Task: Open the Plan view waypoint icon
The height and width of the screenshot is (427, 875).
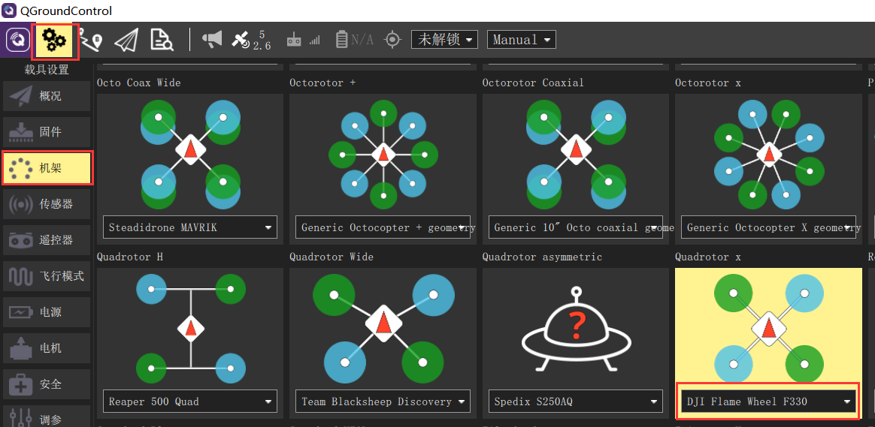Action: click(90, 40)
